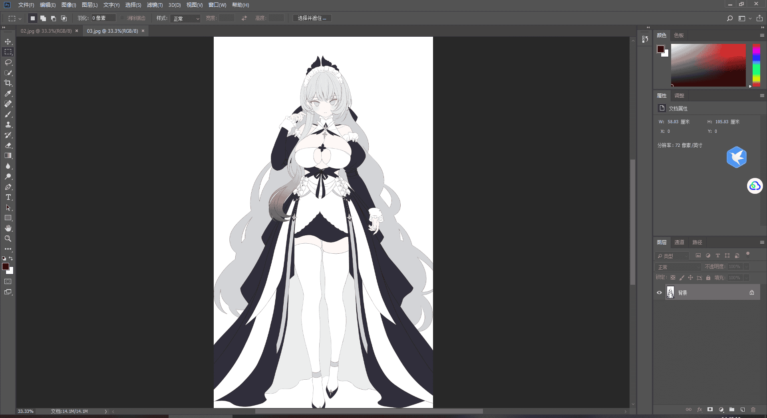Select the Move tool
Viewport: 767px width, 418px height.
tap(8, 41)
